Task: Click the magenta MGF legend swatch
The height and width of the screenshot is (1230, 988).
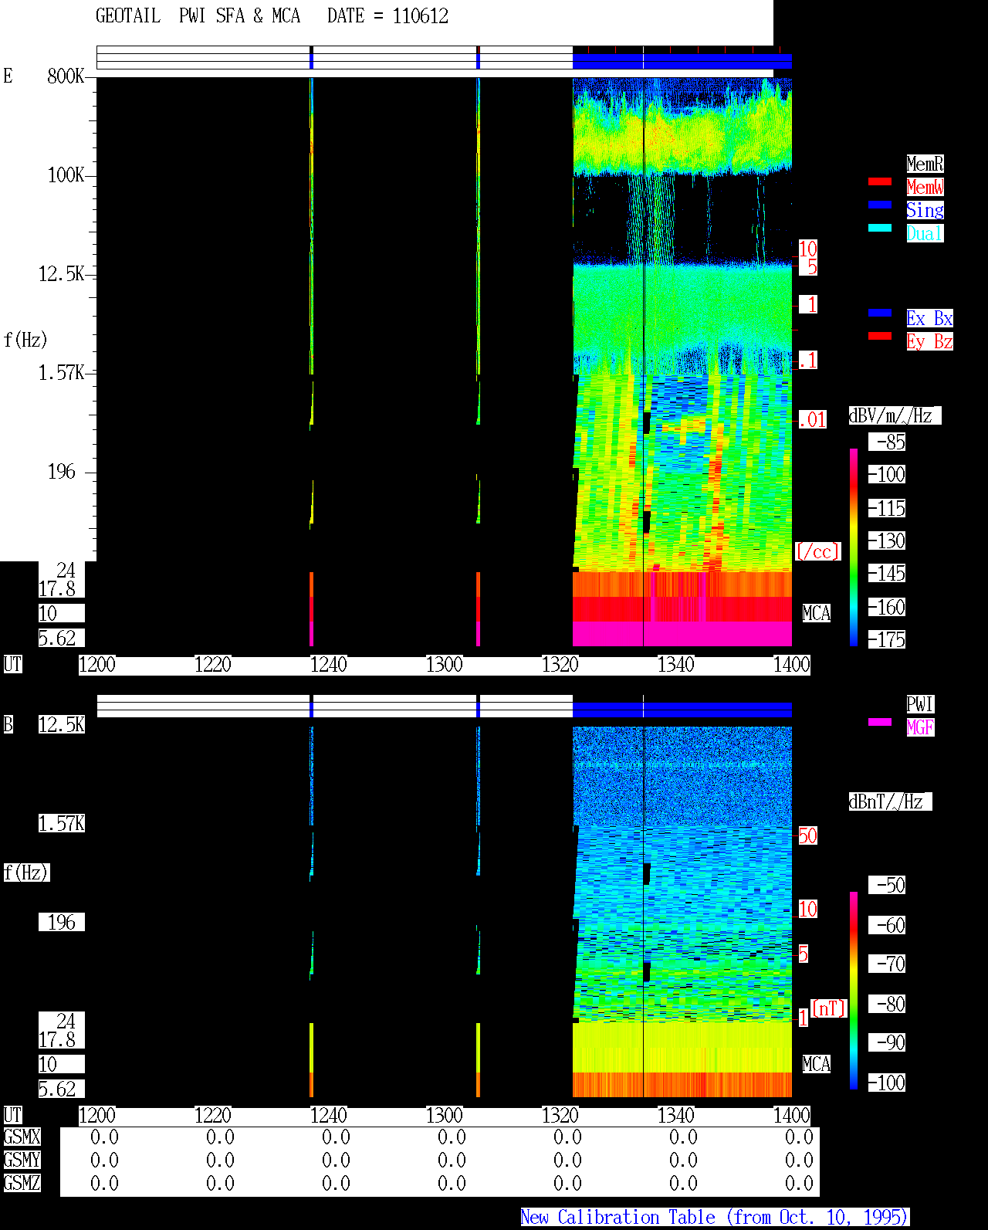Action: coord(880,722)
